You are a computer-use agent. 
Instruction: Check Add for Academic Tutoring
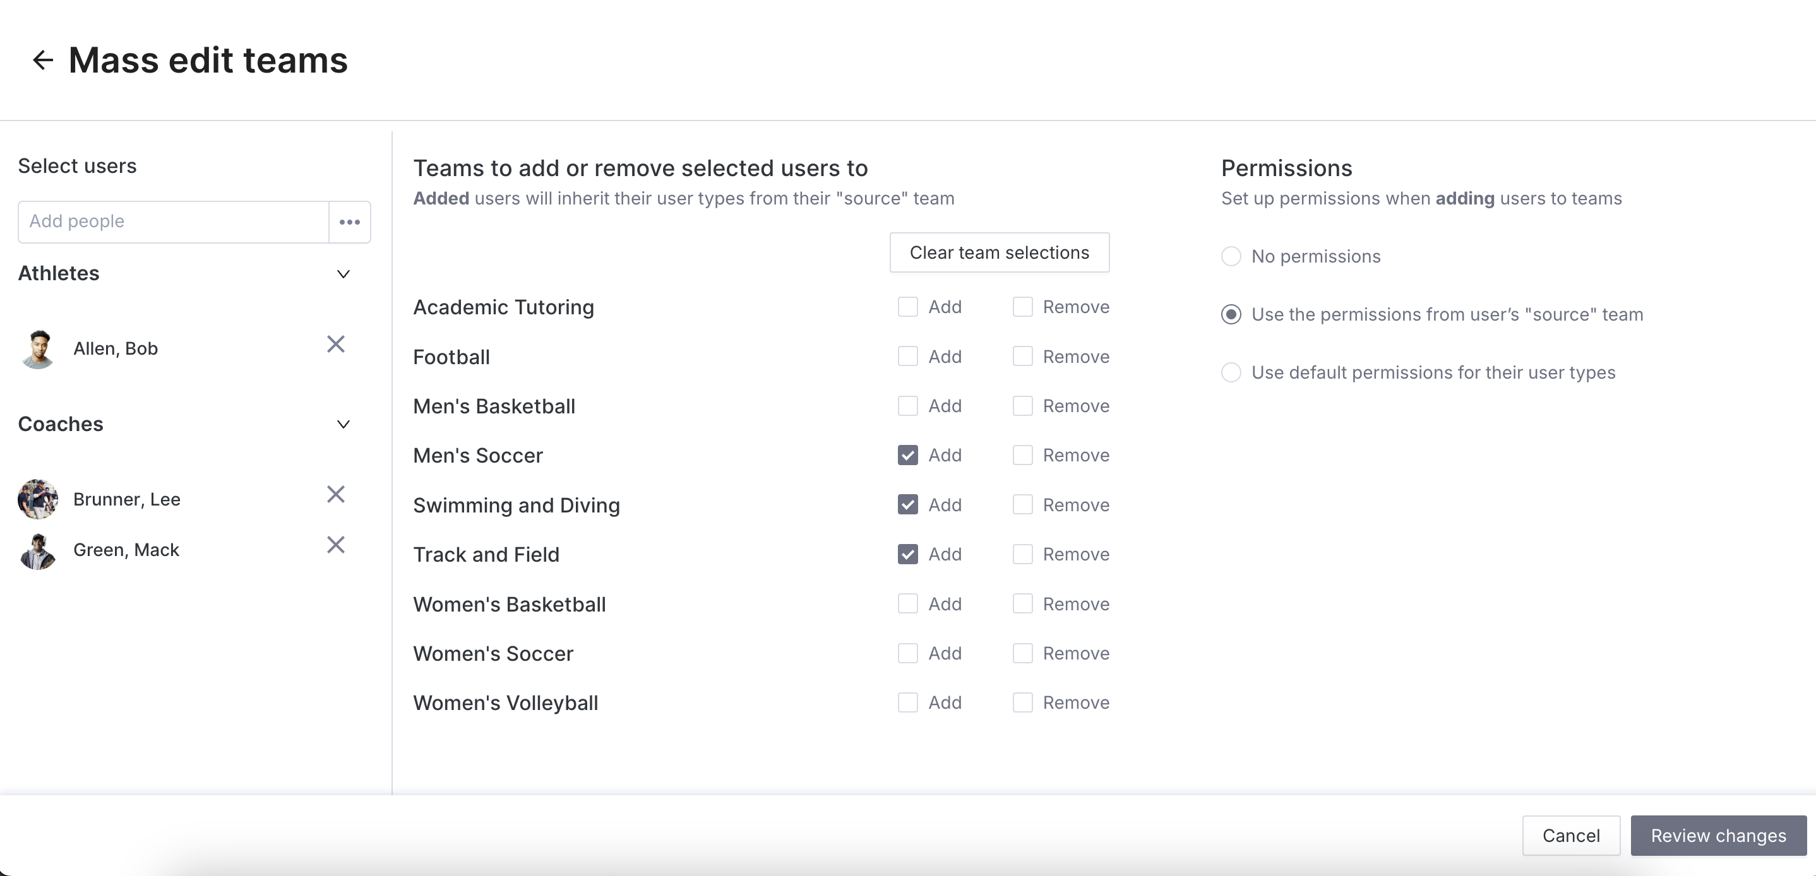tap(908, 307)
